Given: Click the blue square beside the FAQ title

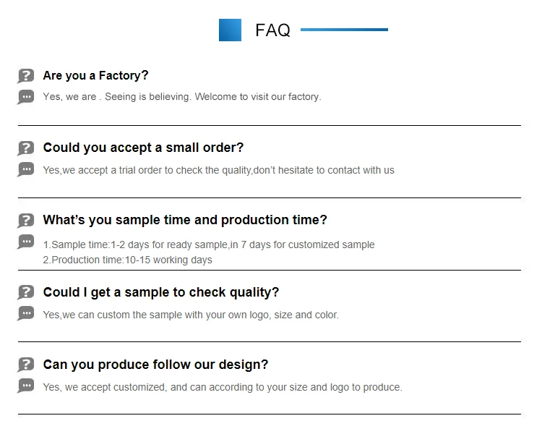Looking at the screenshot, I should click(x=230, y=30).
